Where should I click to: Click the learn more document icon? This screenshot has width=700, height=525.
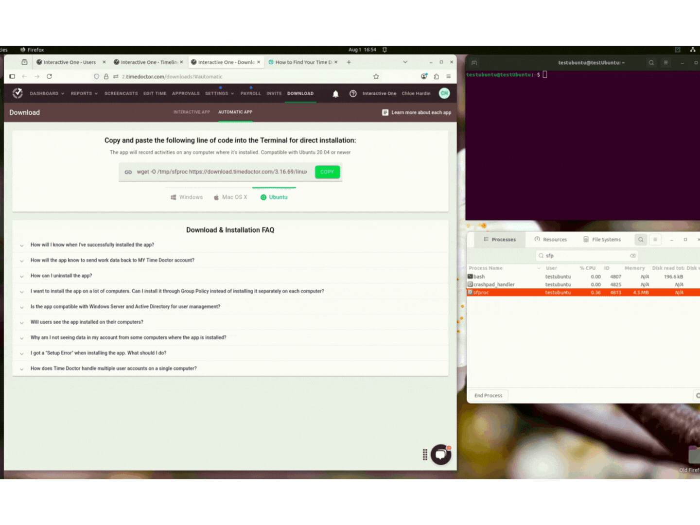coord(385,112)
